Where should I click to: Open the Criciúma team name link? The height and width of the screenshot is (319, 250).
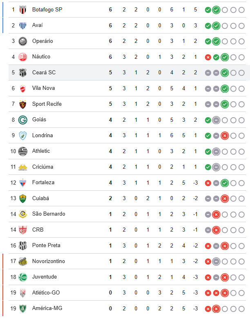[42, 167]
